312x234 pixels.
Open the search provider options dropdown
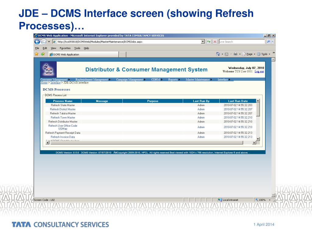pos(273,41)
